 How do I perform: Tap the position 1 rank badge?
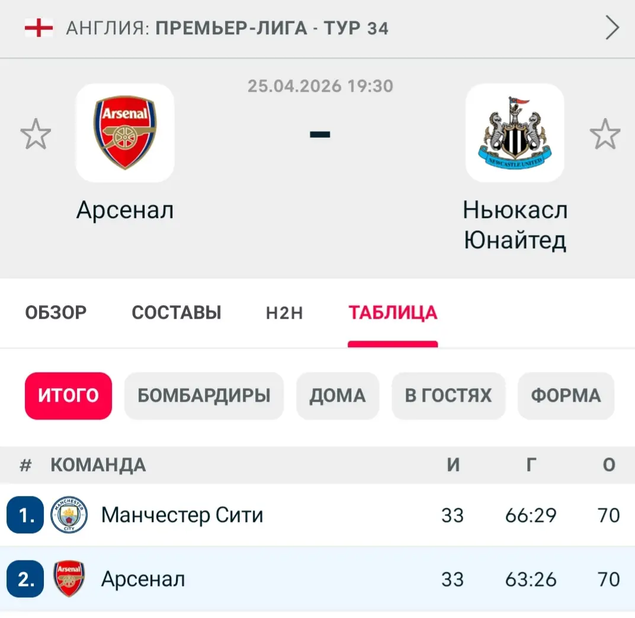coord(25,515)
